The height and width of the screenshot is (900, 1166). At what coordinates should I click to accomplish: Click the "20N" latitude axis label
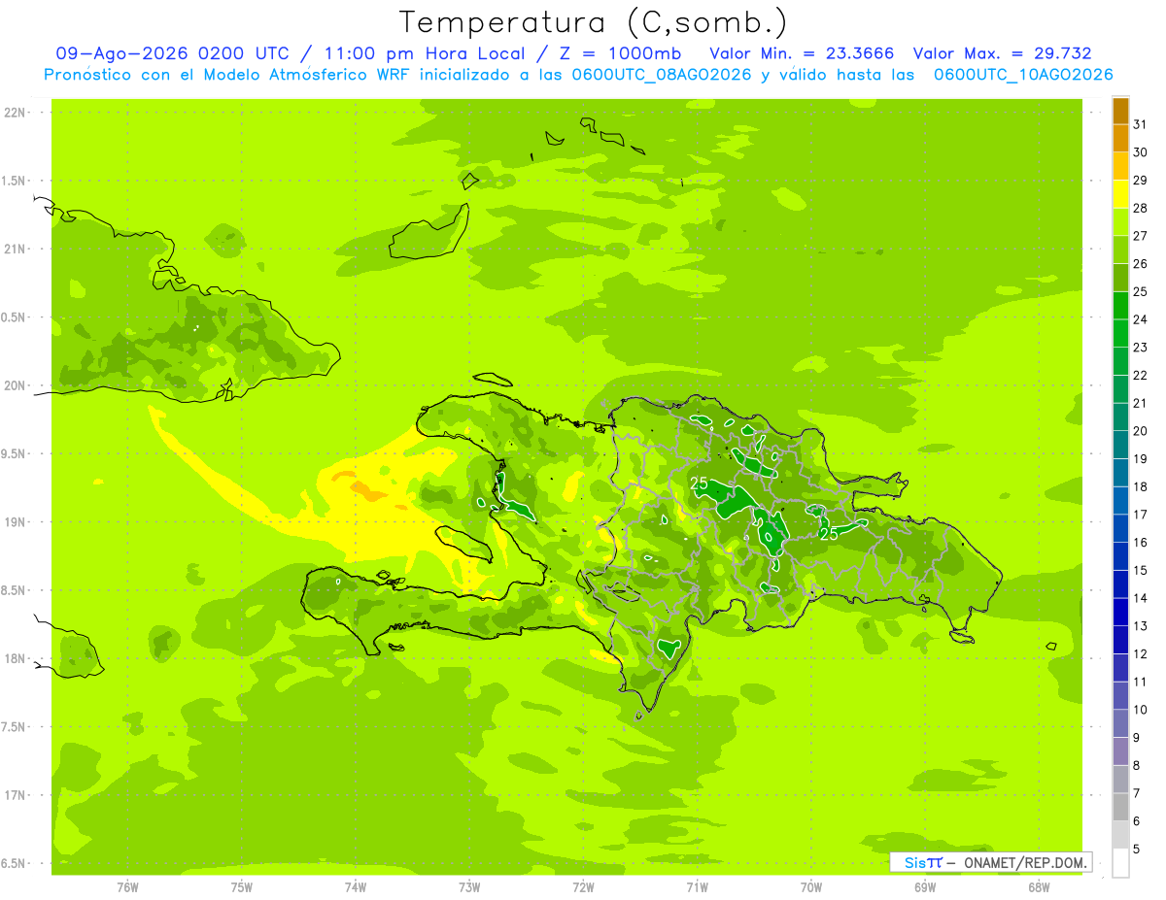17,385
